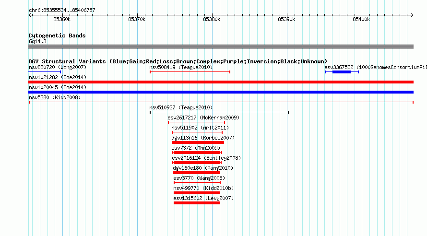
Task: Click the 85360k ruler label
Action: pyautogui.click(x=62, y=19)
